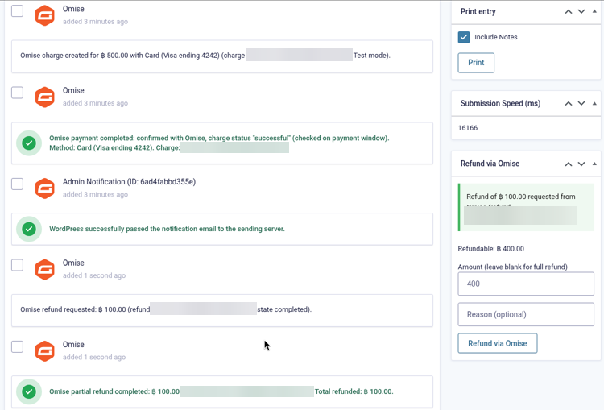Click Omise avatar icon on partial refund note
604x410 pixels.
tap(44, 351)
